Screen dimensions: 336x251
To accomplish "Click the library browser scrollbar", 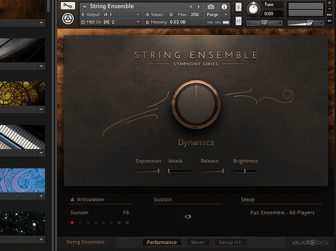I will 49,6.
